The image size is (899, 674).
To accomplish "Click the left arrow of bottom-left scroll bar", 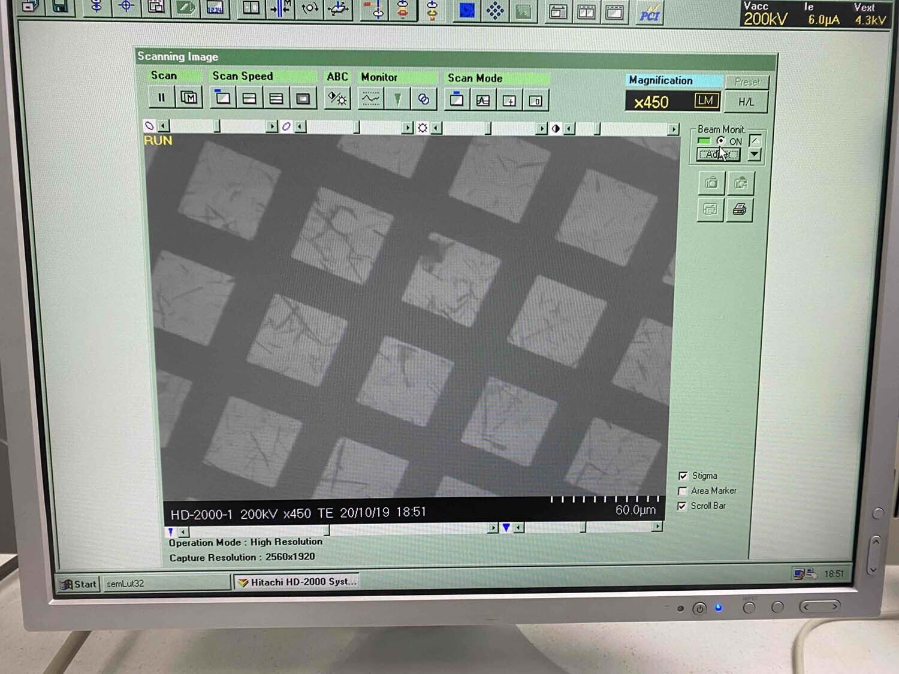I will point(183,531).
